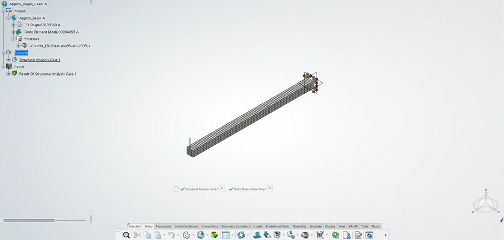
Task: Click the Result Of Structural Analysis Case.1 icon
Action: 14,73
